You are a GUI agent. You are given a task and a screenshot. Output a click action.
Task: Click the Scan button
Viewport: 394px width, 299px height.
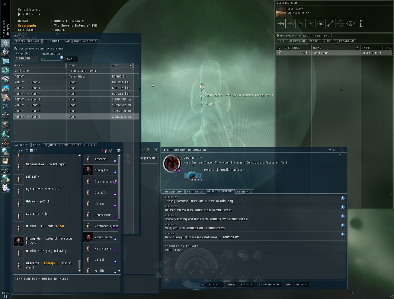[x=71, y=59]
